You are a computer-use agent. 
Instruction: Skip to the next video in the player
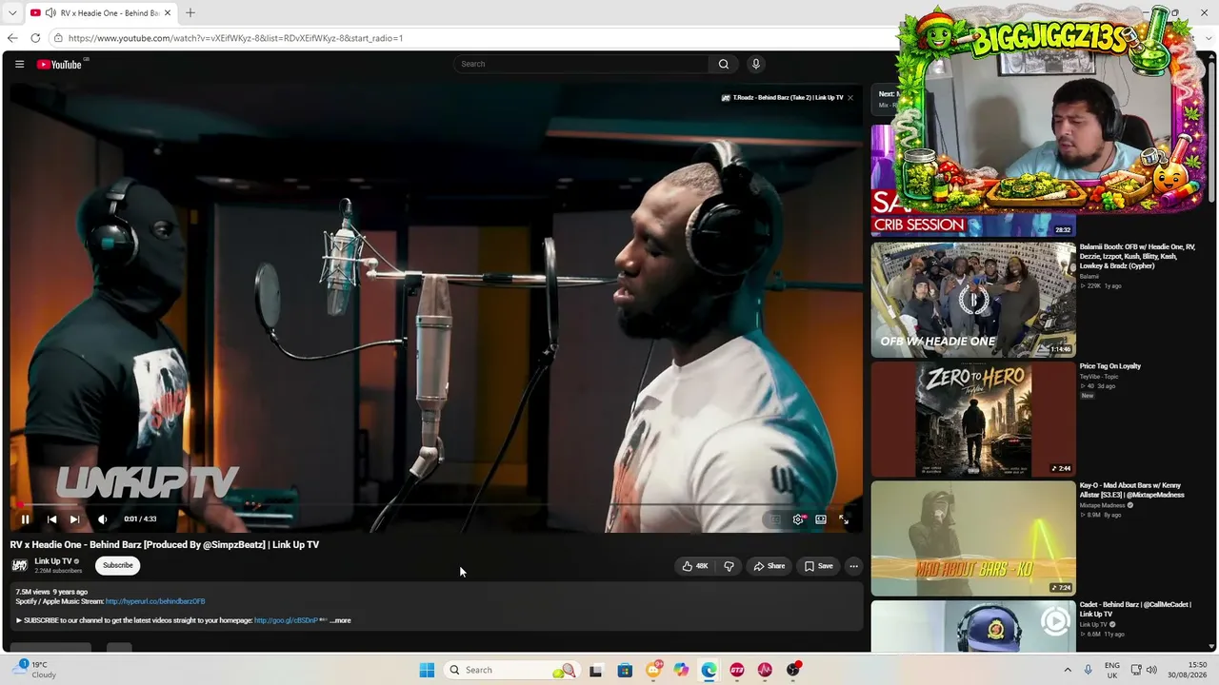pos(74,519)
